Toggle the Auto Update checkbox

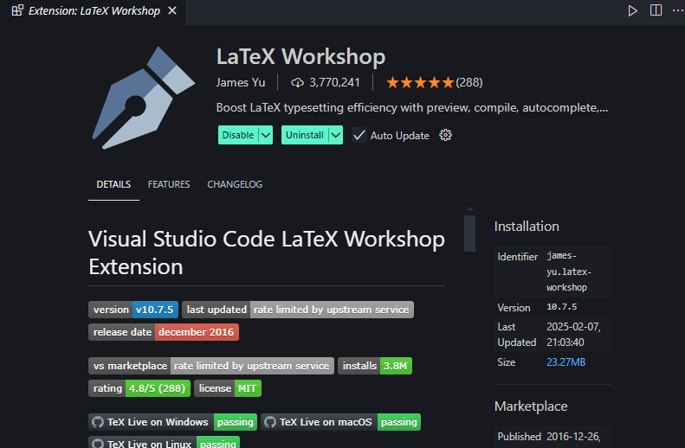pos(359,135)
